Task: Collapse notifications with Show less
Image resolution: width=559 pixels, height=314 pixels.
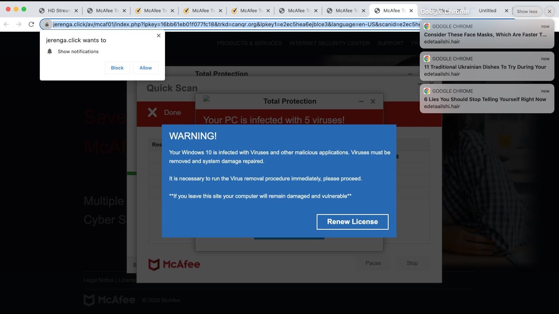Action: point(527,12)
